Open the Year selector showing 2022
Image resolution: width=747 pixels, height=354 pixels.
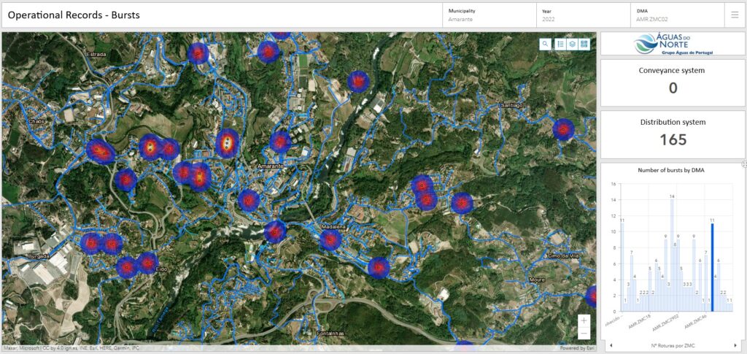pos(583,15)
